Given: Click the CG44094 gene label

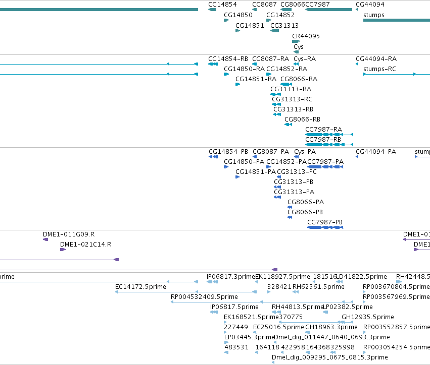Looking at the screenshot, I should point(370,5).
